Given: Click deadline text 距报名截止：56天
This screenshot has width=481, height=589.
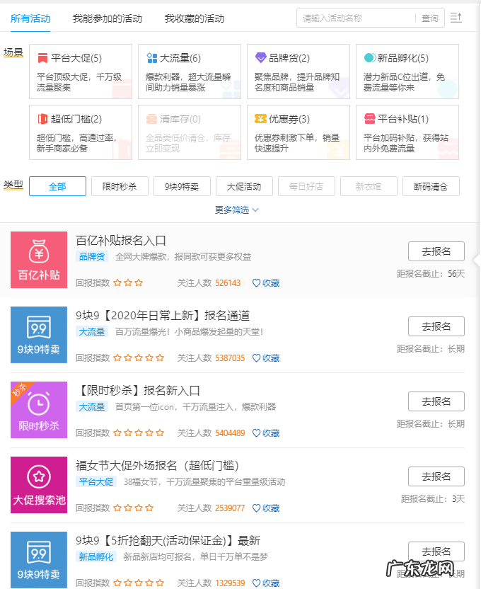Looking at the screenshot, I should click(431, 274).
